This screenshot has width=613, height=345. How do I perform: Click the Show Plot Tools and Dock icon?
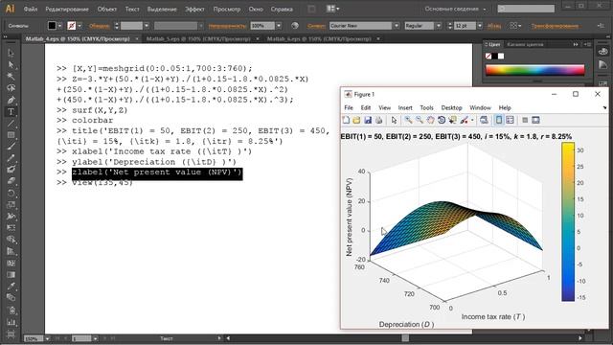tap(535, 120)
